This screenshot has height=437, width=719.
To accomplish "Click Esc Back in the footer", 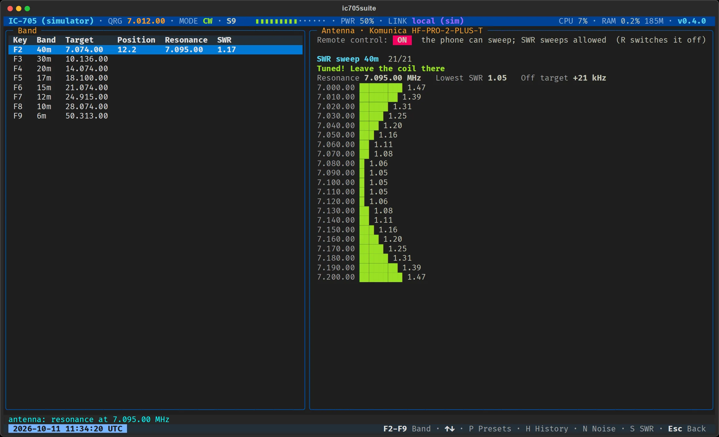I will point(687,429).
